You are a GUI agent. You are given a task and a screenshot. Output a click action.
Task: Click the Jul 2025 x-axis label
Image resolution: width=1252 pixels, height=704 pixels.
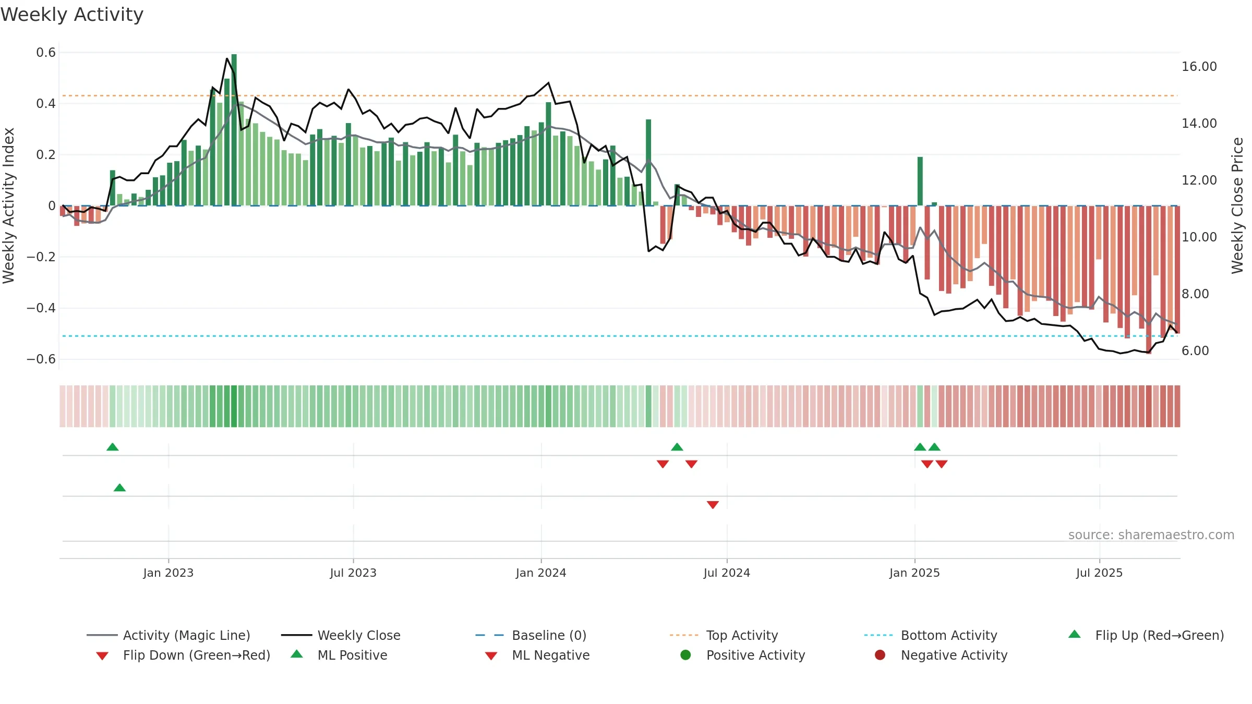[x=1099, y=573]
